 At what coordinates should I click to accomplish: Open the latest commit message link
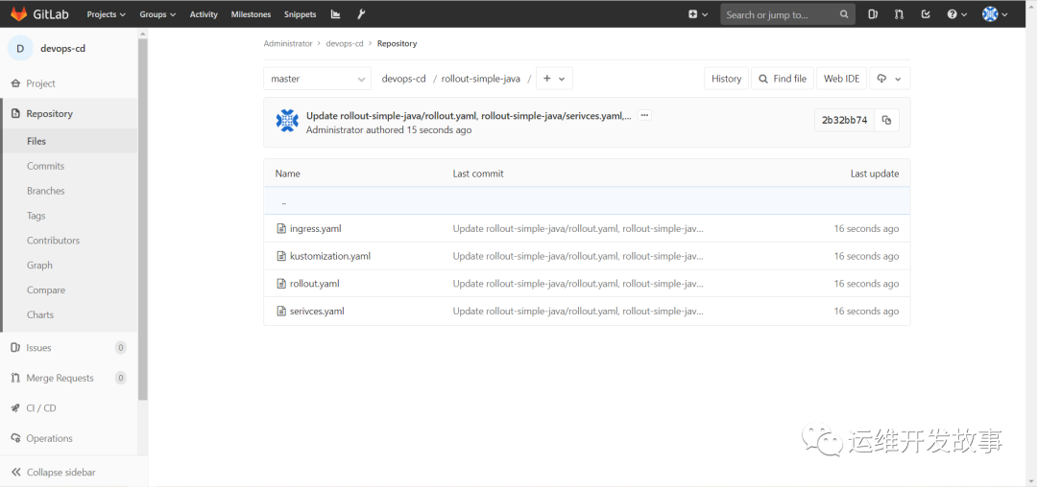coord(469,115)
